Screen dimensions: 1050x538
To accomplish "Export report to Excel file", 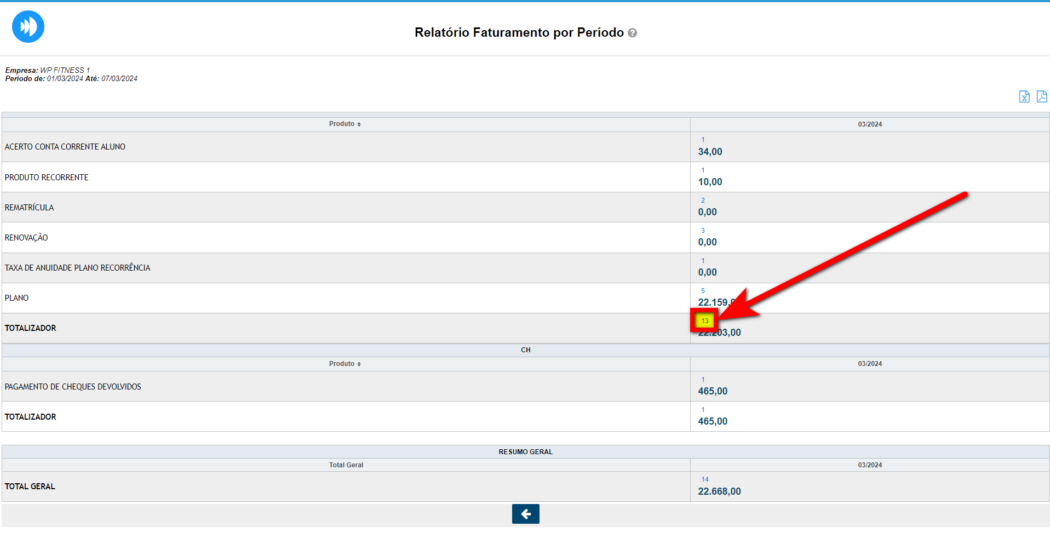I will 1024,97.
